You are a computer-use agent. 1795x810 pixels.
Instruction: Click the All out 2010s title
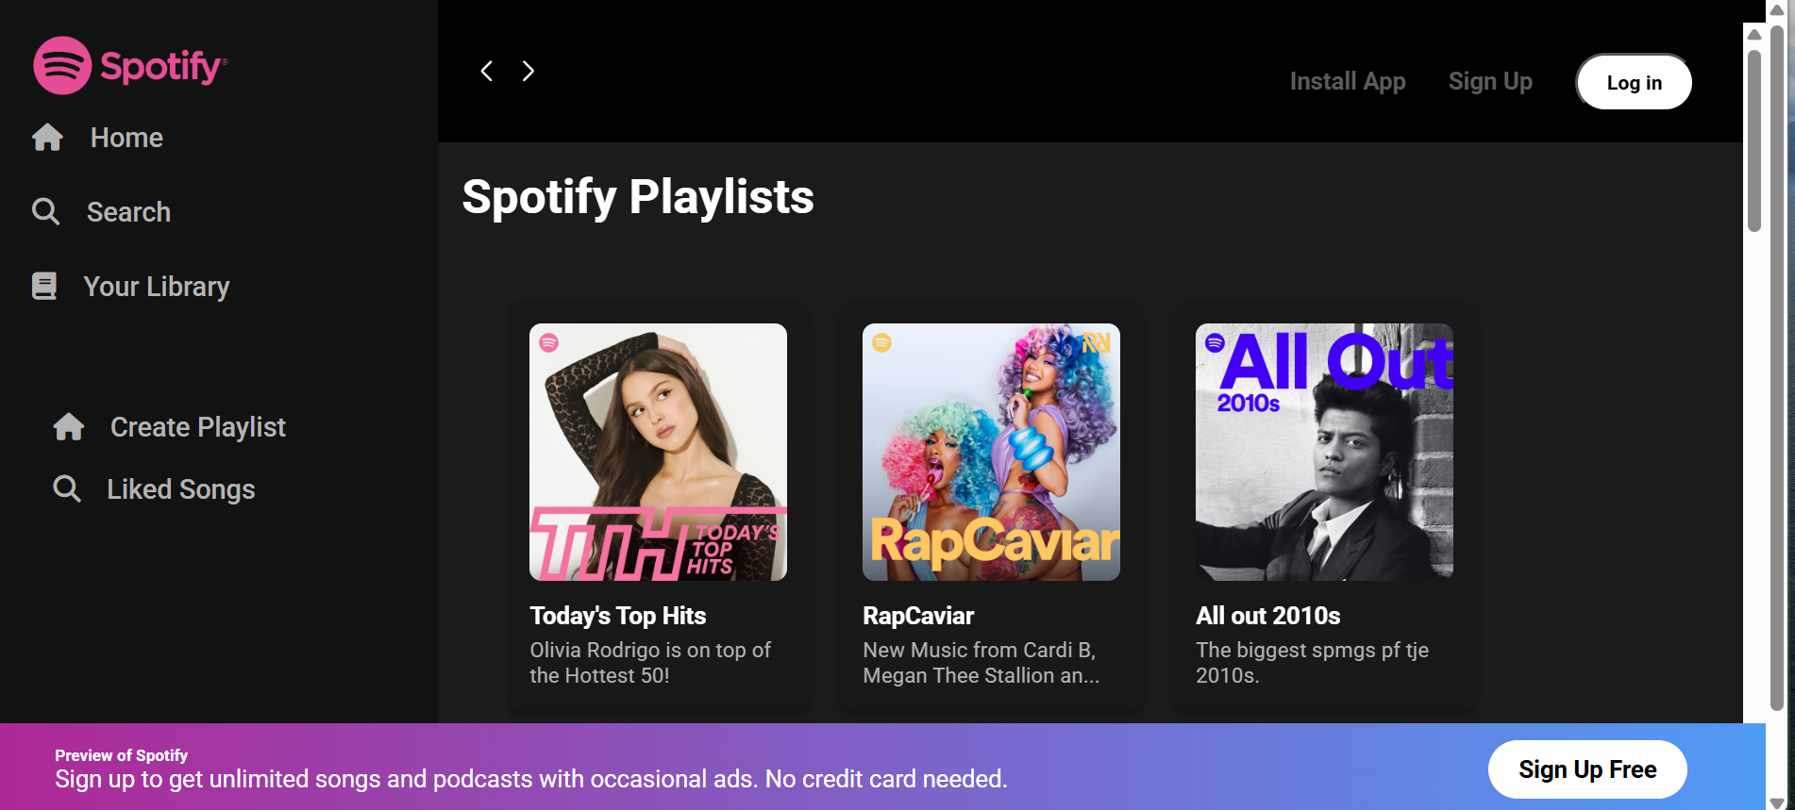coord(1268,616)
